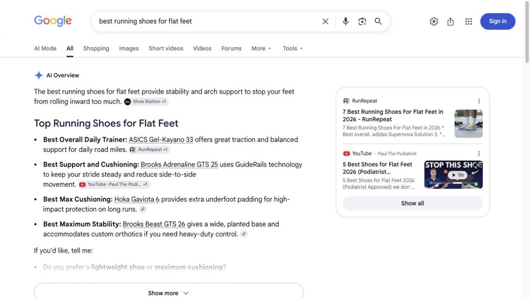530x298 pixels.
Task: Open the Brooks Adrenaline GTS 25 link
Action: click(x=179, y=165)
